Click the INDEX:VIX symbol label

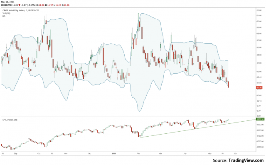click(7, 5)
